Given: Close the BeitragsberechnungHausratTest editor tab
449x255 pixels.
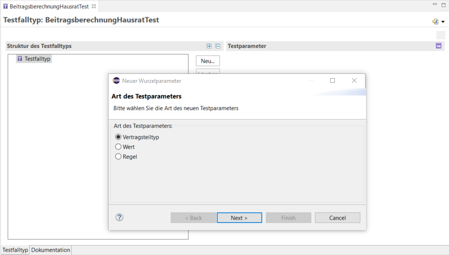Looking at the screenshot, I should (x=94, y=6).
